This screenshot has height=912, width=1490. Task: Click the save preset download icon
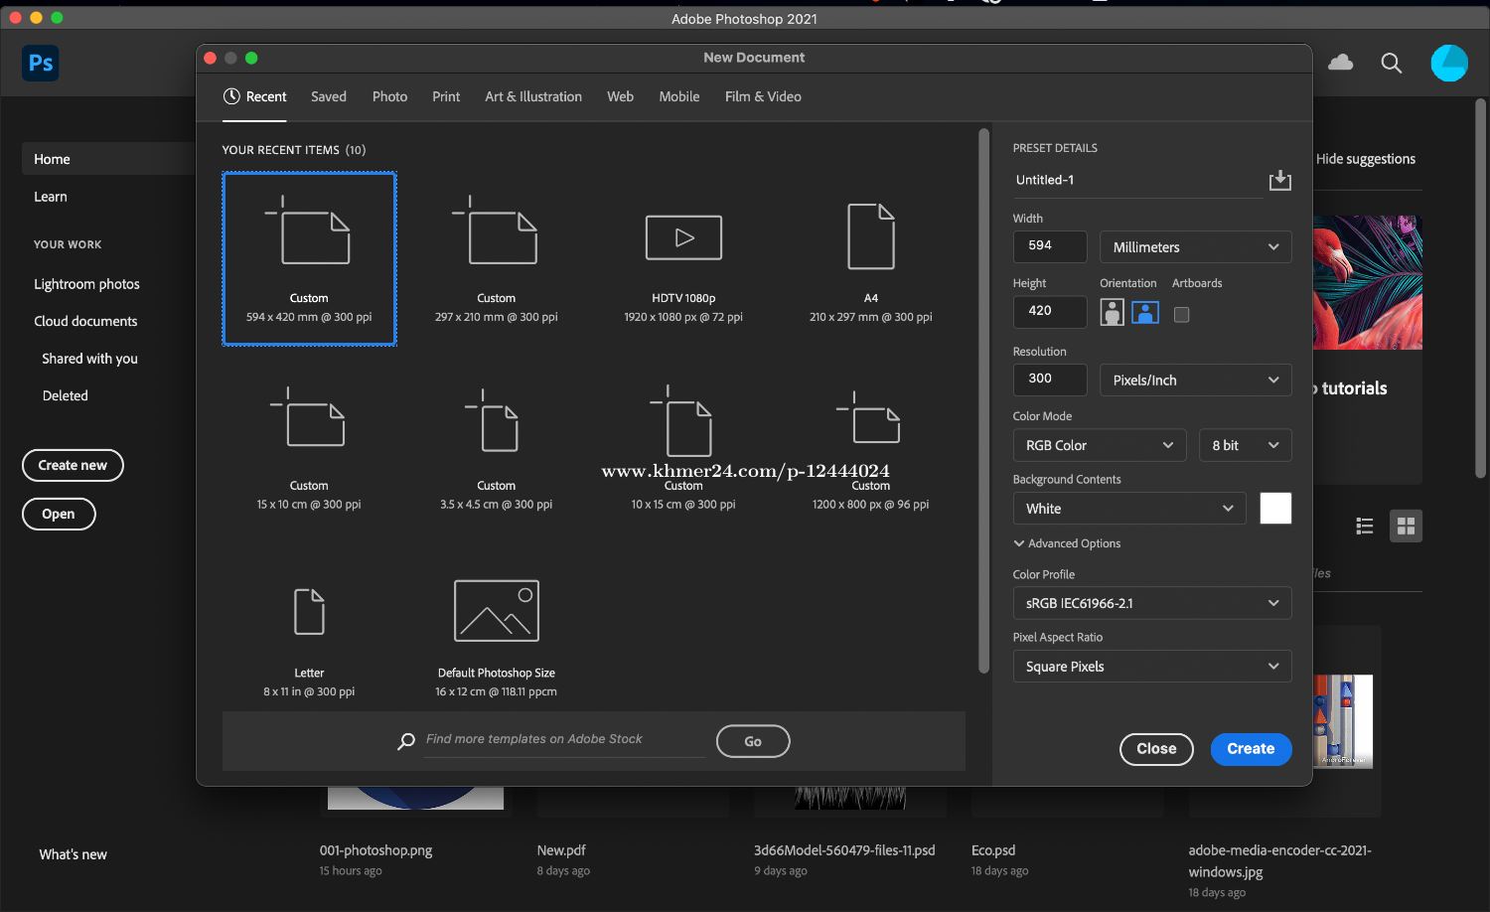(1279, 180)
